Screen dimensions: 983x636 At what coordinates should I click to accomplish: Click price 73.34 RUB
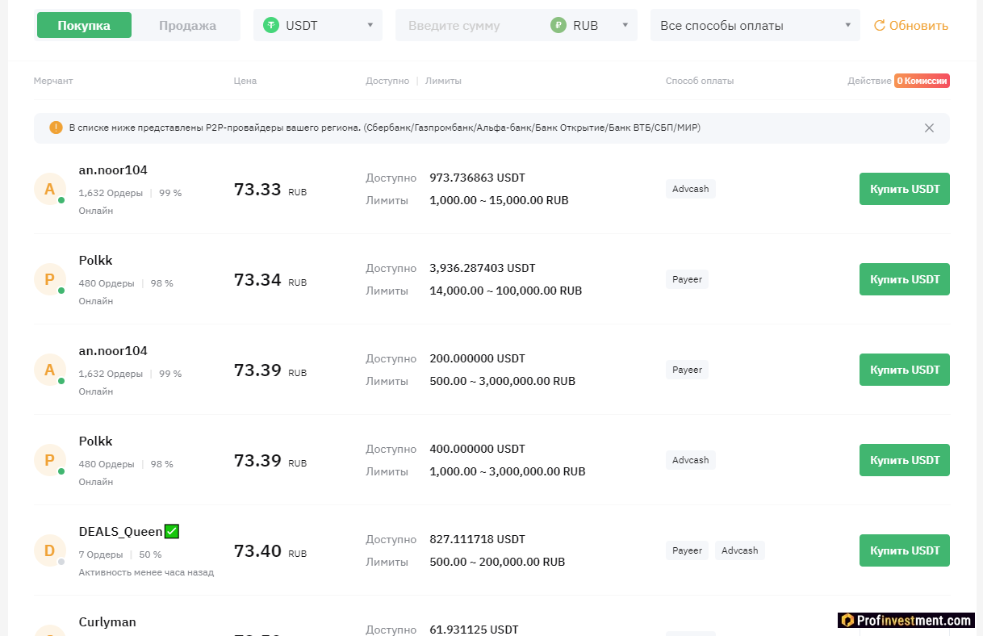[270, 280]
